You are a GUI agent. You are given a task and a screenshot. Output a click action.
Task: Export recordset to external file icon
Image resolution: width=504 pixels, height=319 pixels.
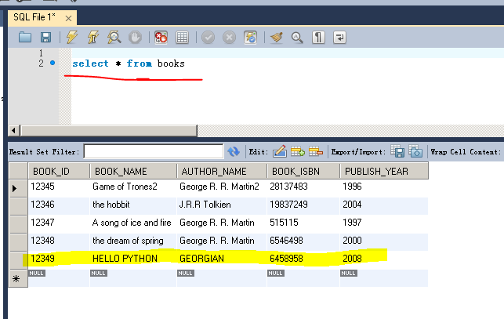(397, 151)
